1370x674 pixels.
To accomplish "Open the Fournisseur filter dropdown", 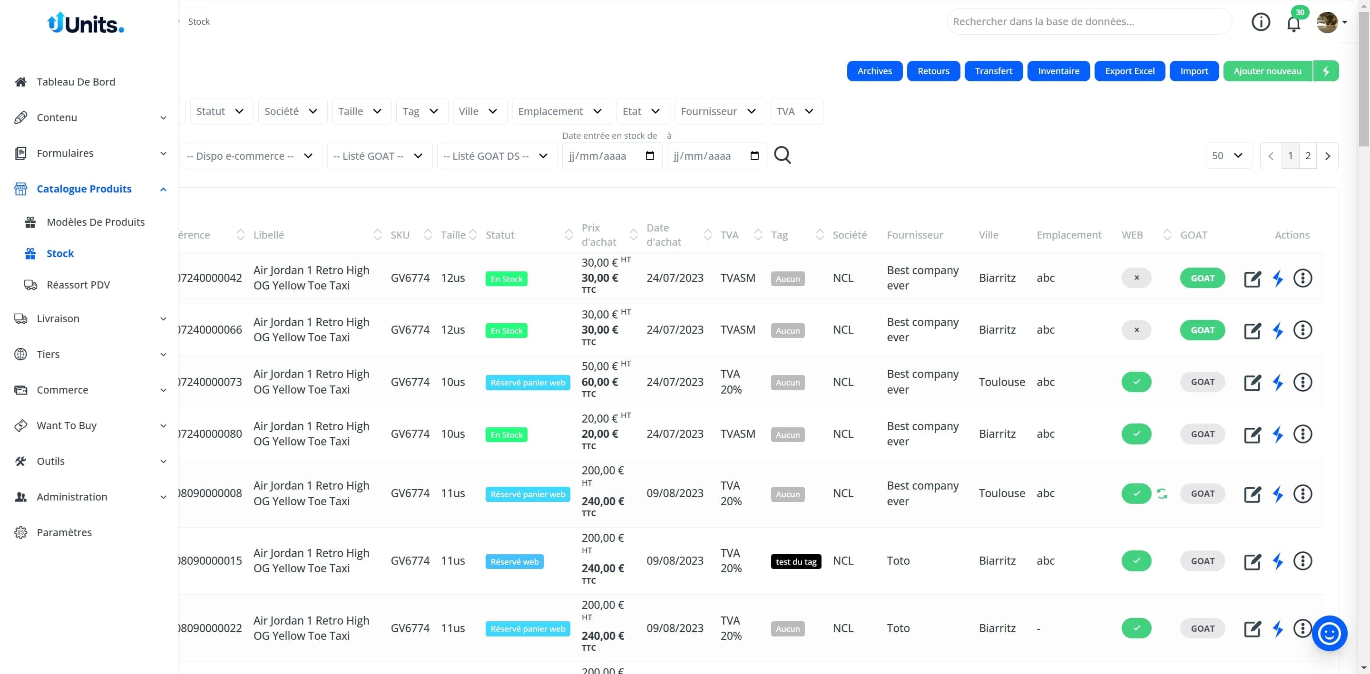I will [x=720, y=112].
